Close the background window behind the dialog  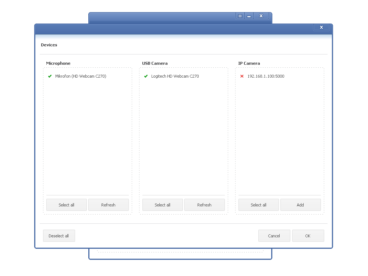pyautogui.click(x=261, y=16)
